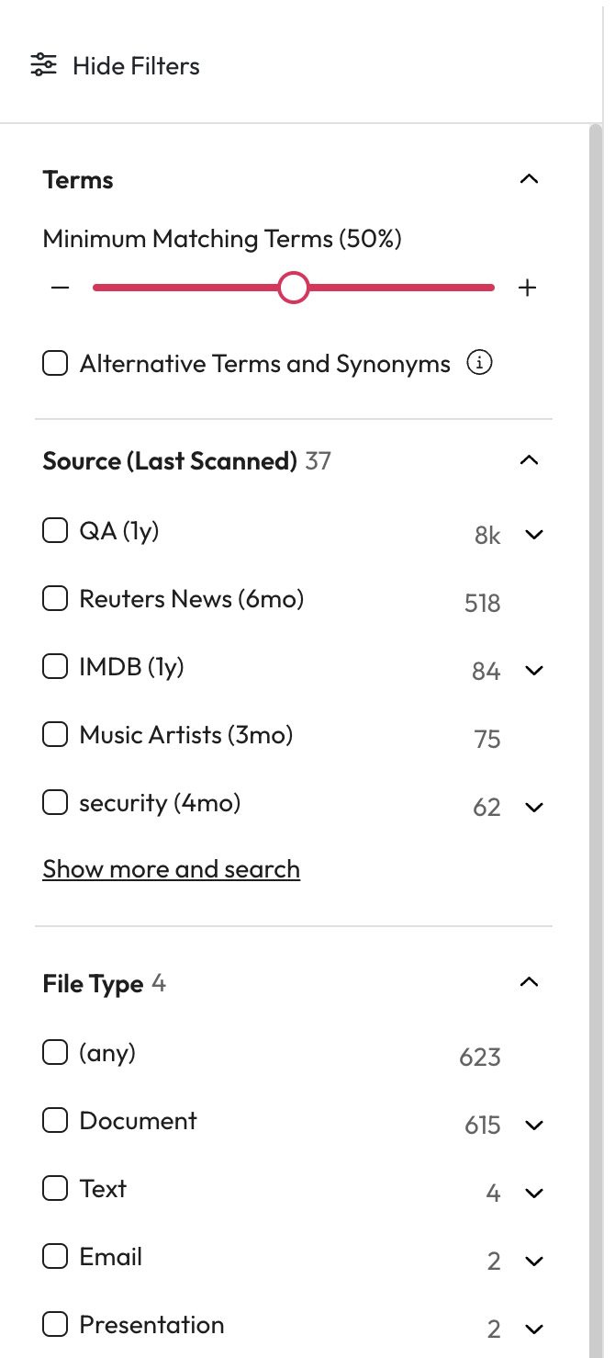Enable Alternative Terms and Synonyms checkbox
Viewport: 615px width, 1358px height.
(55, 364)
